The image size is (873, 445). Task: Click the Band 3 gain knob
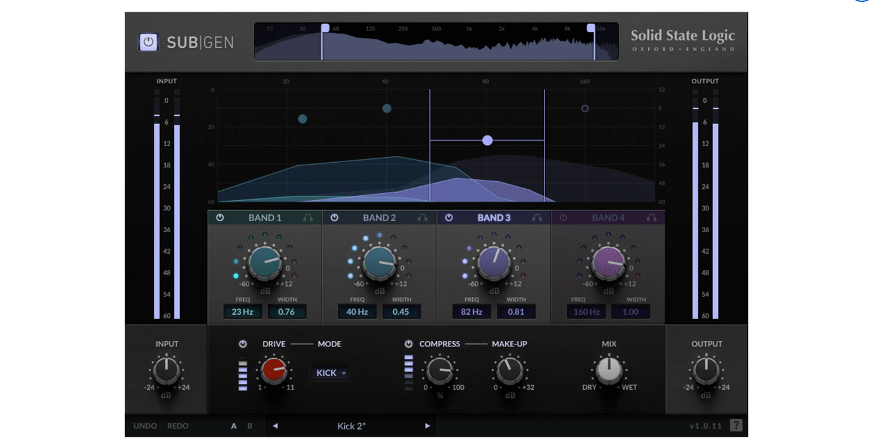pyautogui.click(x=494, y=263)
